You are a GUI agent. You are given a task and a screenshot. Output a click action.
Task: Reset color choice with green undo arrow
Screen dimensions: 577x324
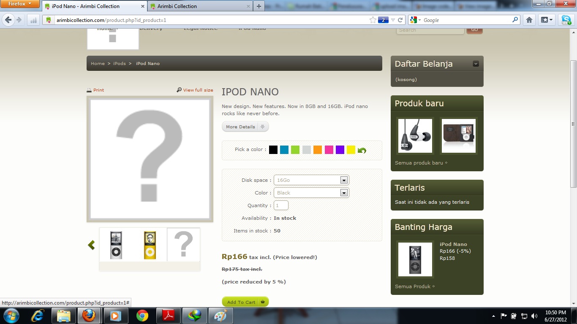pos(362,150)
